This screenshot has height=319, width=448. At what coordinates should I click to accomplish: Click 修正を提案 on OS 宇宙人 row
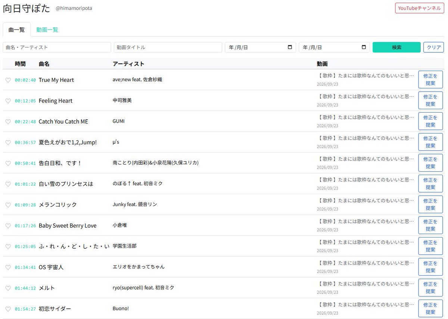[430, 267]
